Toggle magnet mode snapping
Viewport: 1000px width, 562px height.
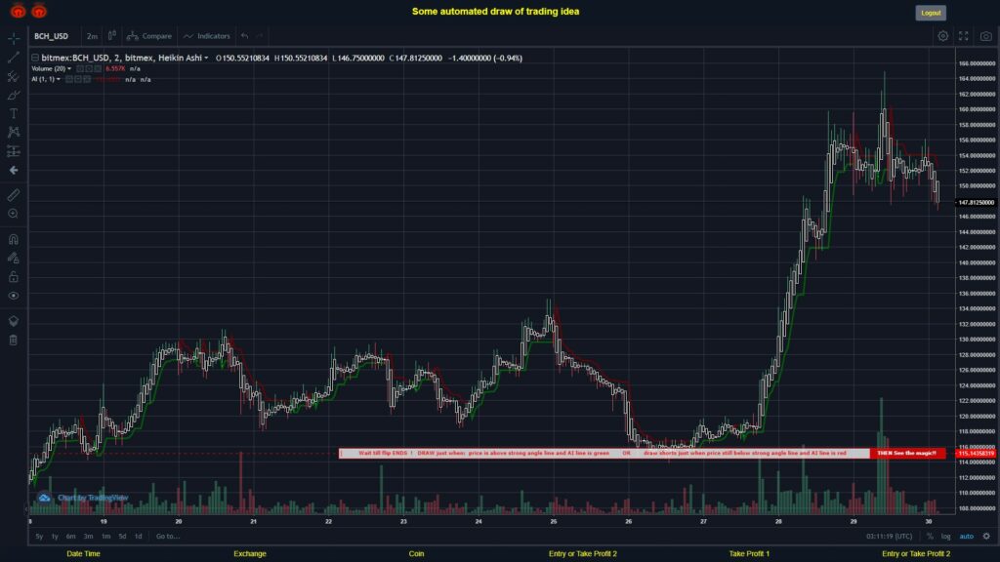point(13,239)
